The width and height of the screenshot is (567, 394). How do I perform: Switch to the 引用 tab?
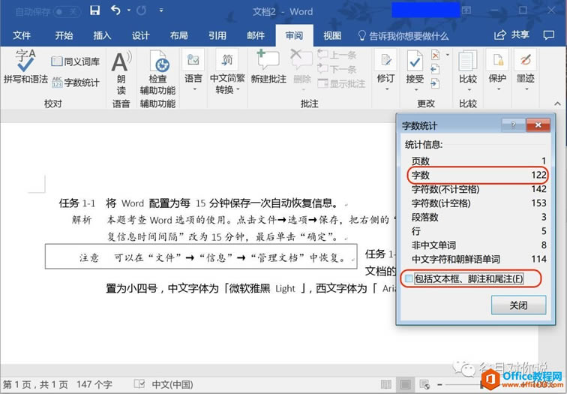click(217, 35)
